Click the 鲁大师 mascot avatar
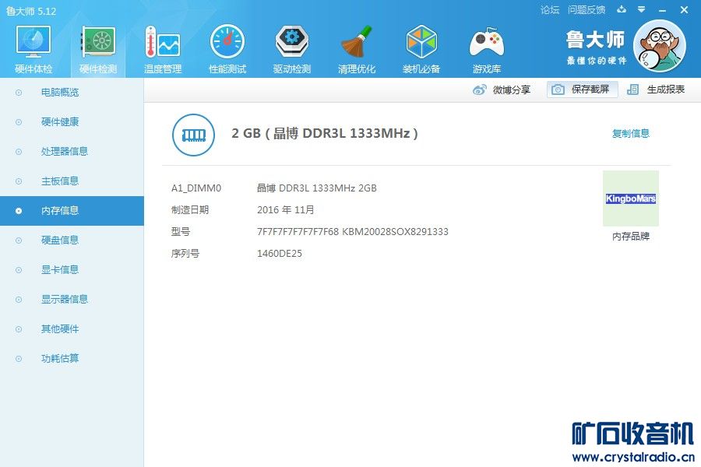701x467 pixels. tap(660, 46)
